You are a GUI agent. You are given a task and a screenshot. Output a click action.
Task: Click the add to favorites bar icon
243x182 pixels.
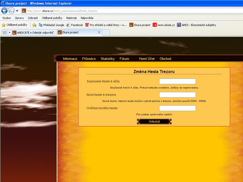click(x=34, y=25)
